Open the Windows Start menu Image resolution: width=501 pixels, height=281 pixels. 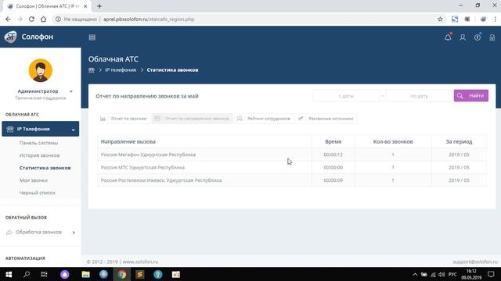(9, 274)
